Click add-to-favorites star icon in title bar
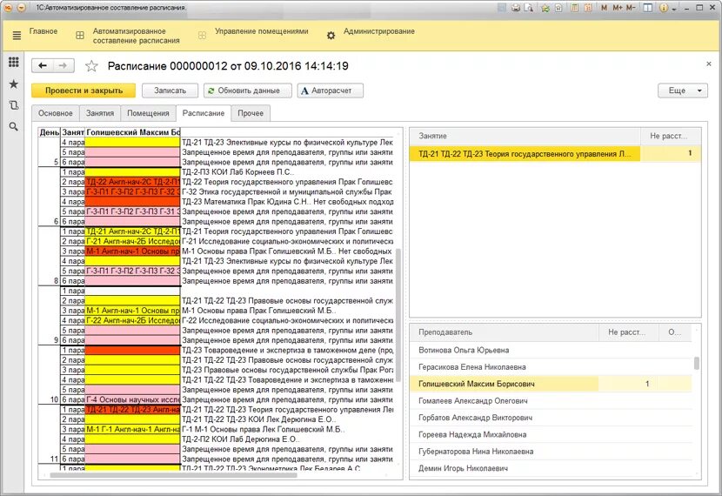This screenshot has height=496, width=722. click(x=545, y=8)
